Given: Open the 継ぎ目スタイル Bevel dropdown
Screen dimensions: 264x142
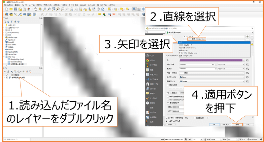Looking at the screenshot, I should (x=212, y=77).
